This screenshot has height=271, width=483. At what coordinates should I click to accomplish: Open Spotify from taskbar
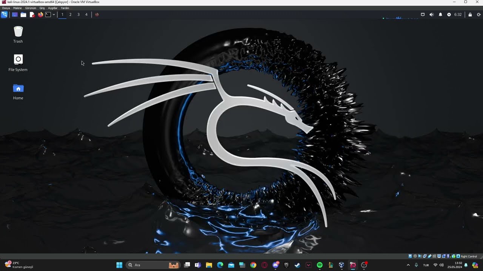click(320, 265)
